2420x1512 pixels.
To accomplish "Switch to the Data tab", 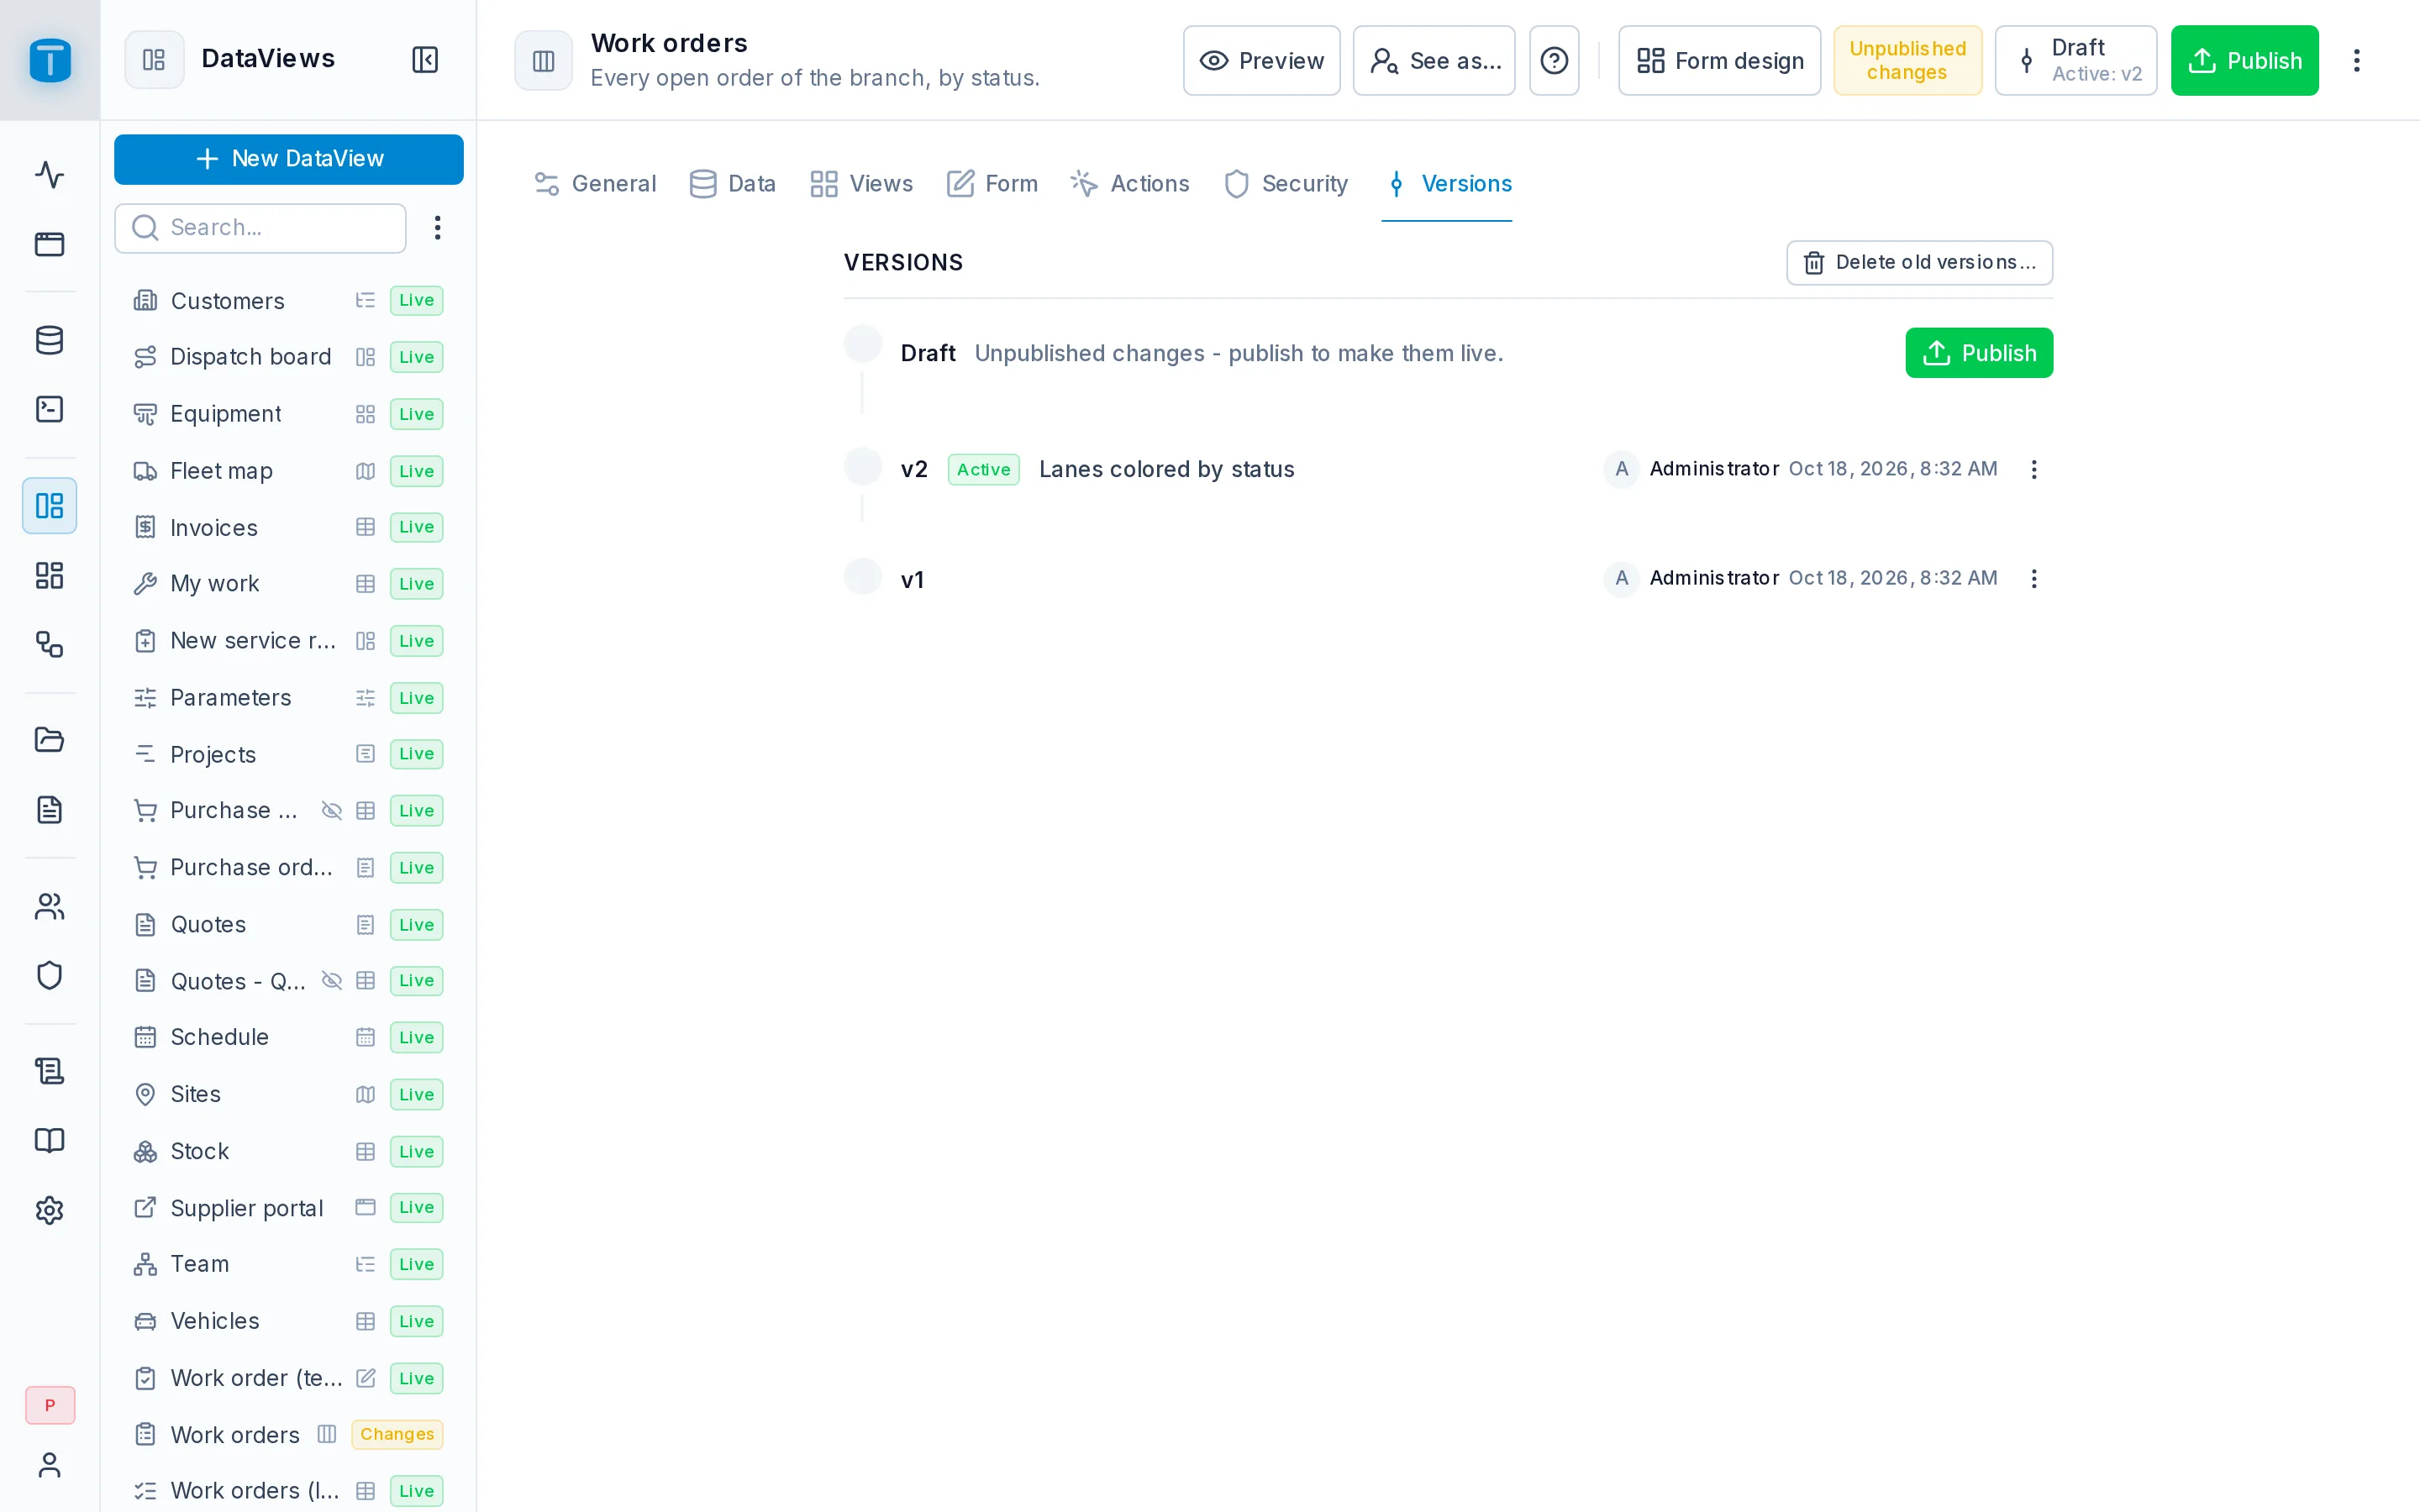I will (733, 184).
